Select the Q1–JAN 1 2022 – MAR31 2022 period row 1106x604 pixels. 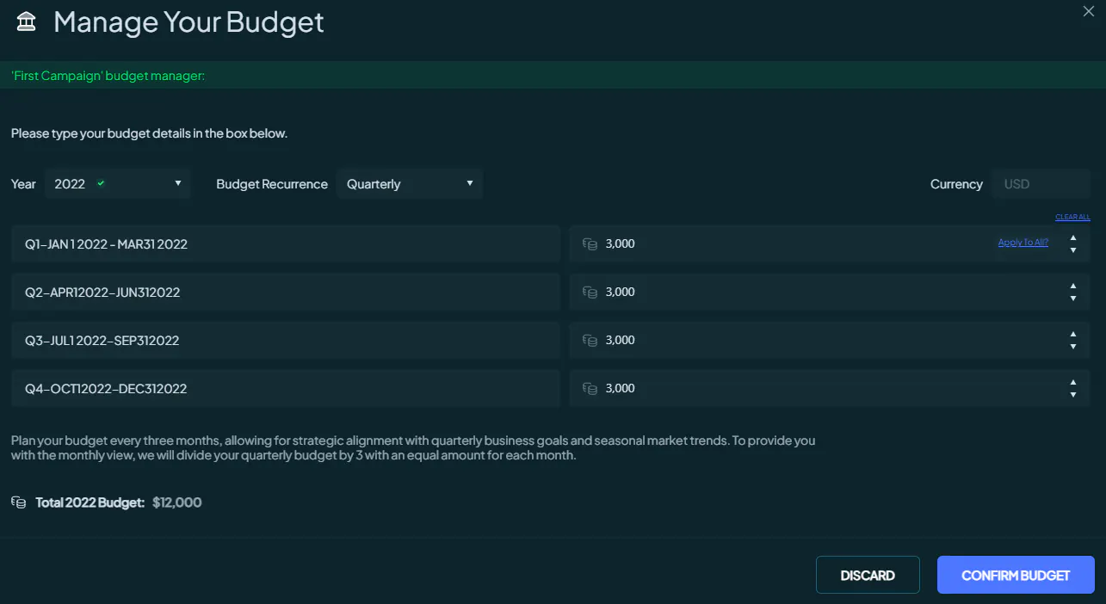286,244
